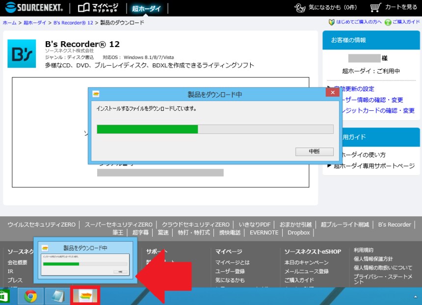Open 超ホーダイの使い方 guide link
This screenshot has height=305, width=422.
point(364,154)
